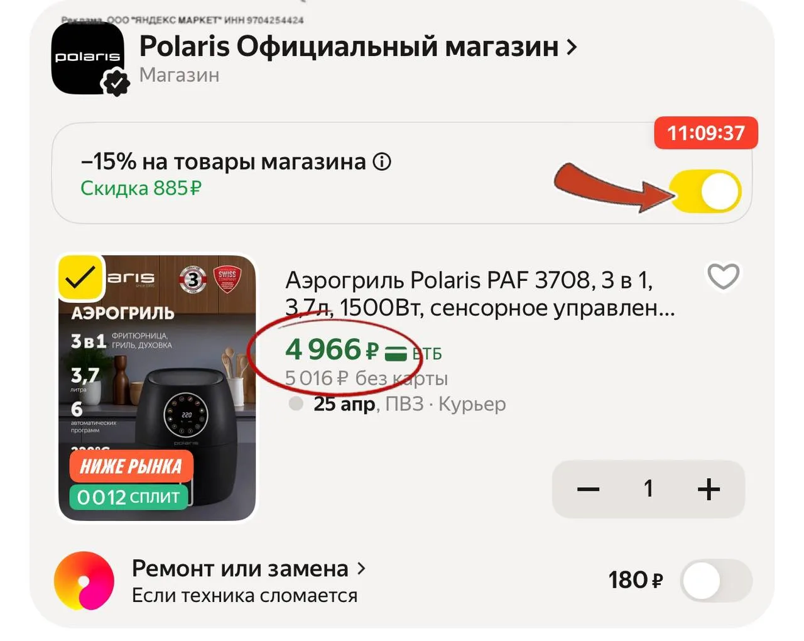This screenshot has width=804, height=641.
Task: Expand chevron next to Polaris Официальный магазин
Action: 571,47
